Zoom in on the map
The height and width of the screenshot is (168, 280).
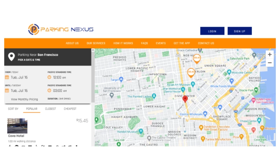[269, 55]
